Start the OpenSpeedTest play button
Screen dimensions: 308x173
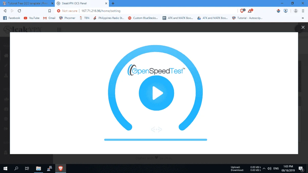coord(156,93)
